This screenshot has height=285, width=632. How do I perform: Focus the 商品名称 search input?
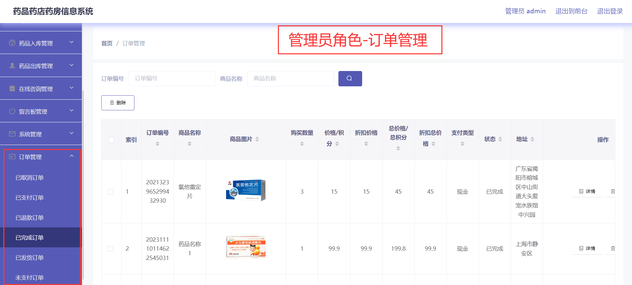click(291, 79)
